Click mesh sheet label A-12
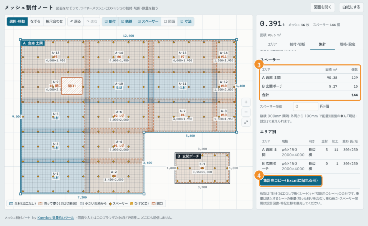 click(224, 82)
